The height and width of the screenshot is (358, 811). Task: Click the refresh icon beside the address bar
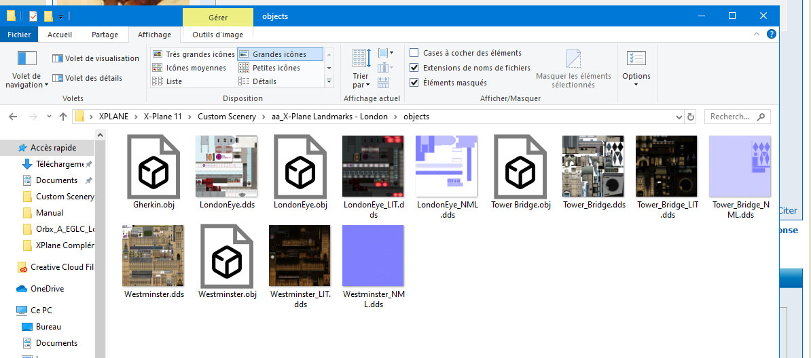(691, 117)
